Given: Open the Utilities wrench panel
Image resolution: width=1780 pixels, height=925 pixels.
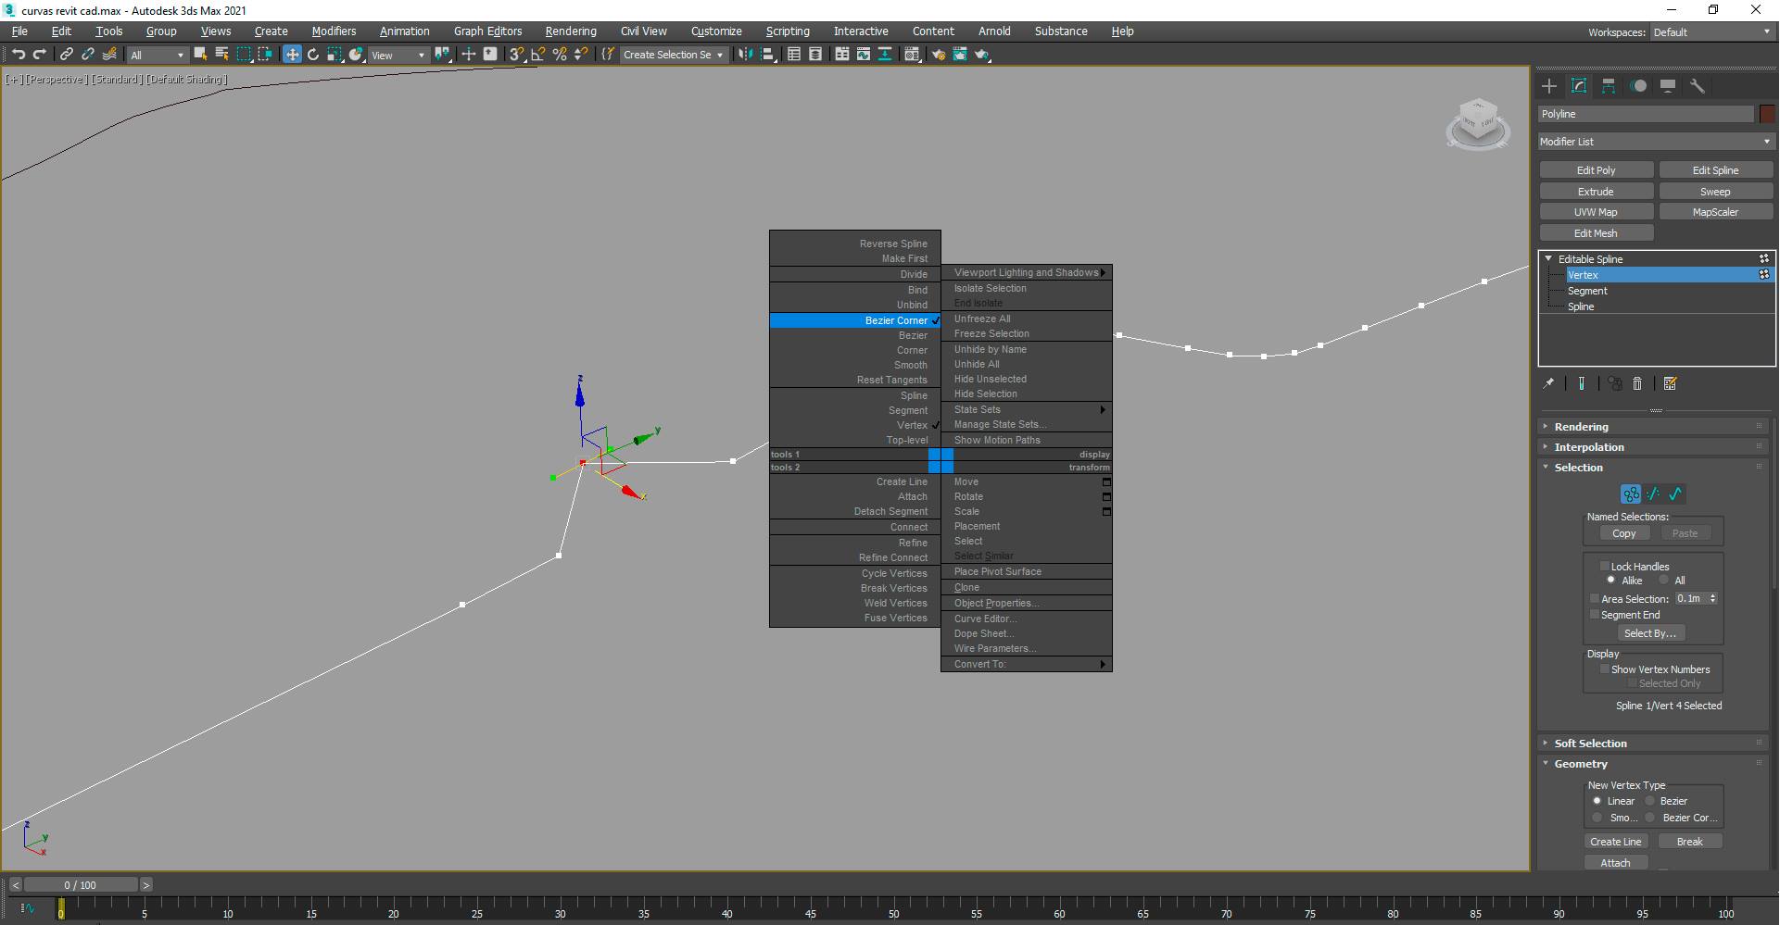Looking at the screenshot, I should 1698,86.
